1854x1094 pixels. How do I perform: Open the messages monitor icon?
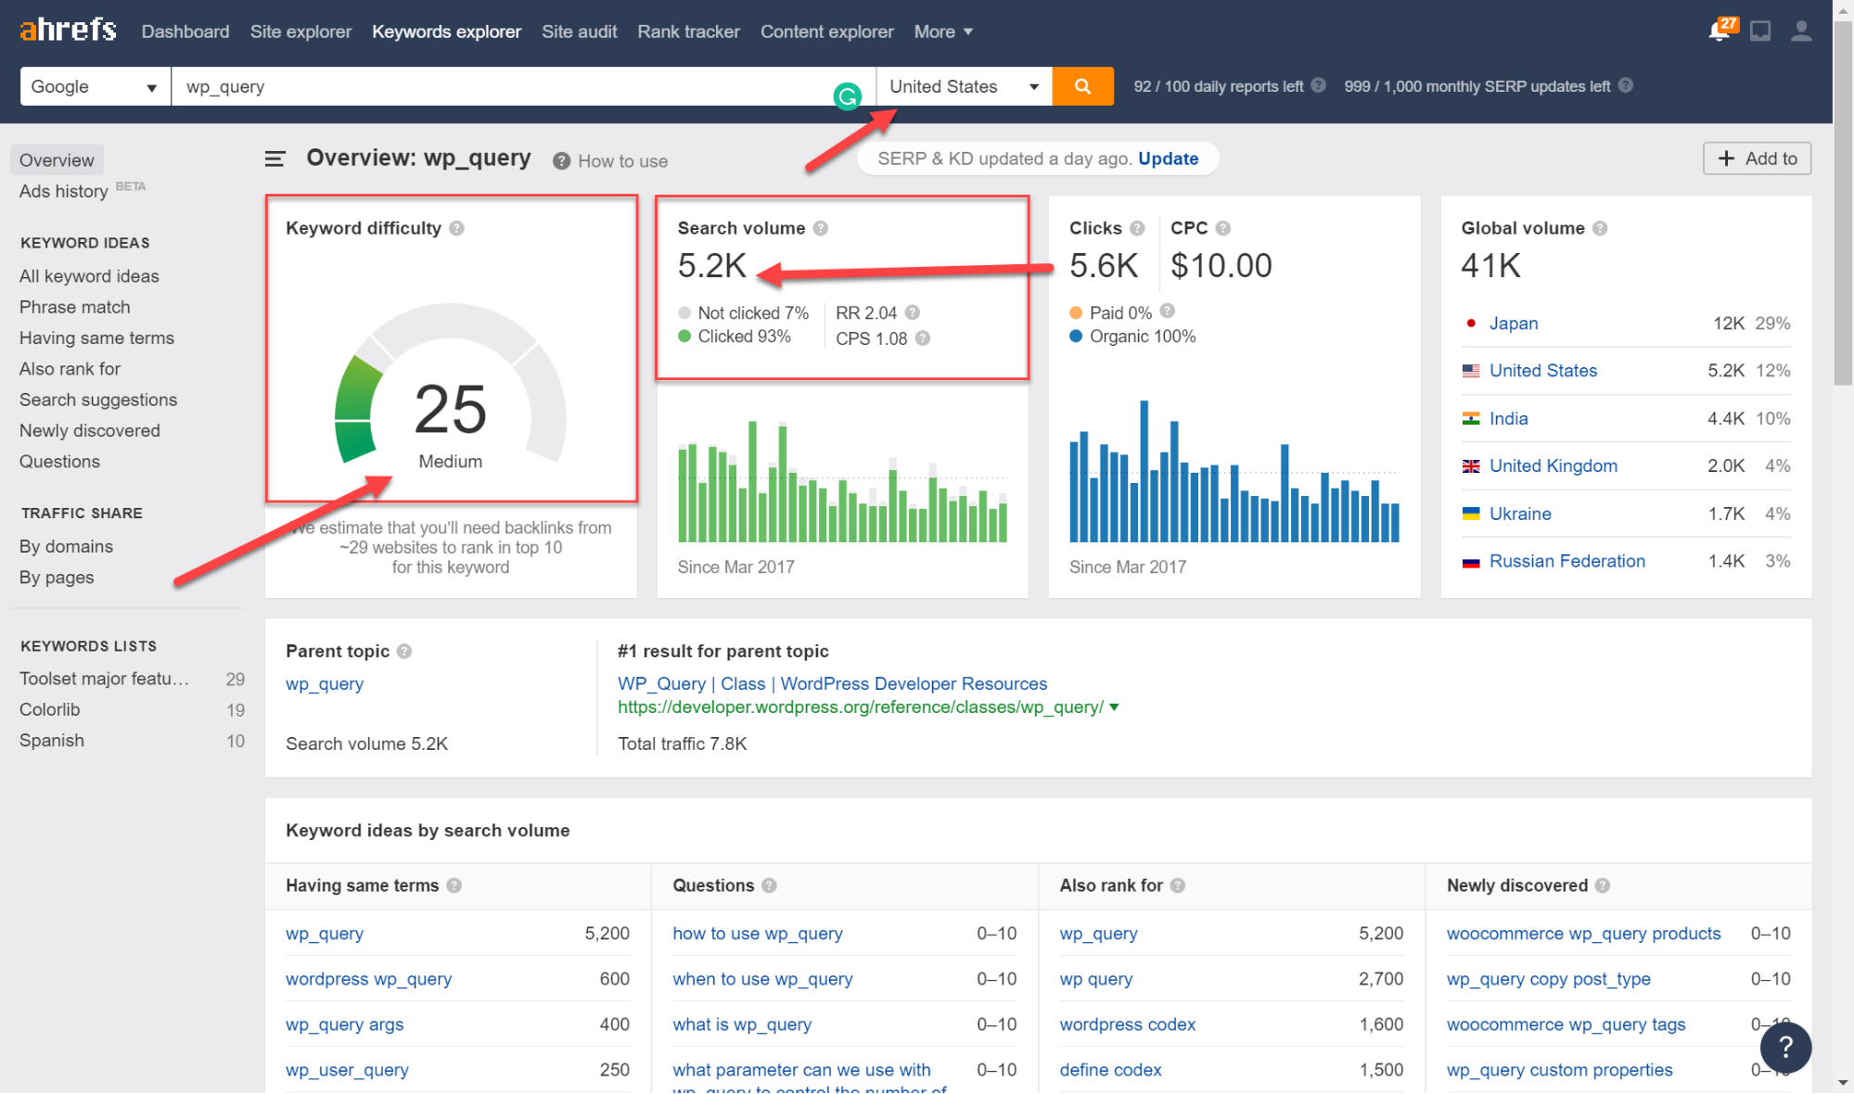click(x=1759, y=32)
